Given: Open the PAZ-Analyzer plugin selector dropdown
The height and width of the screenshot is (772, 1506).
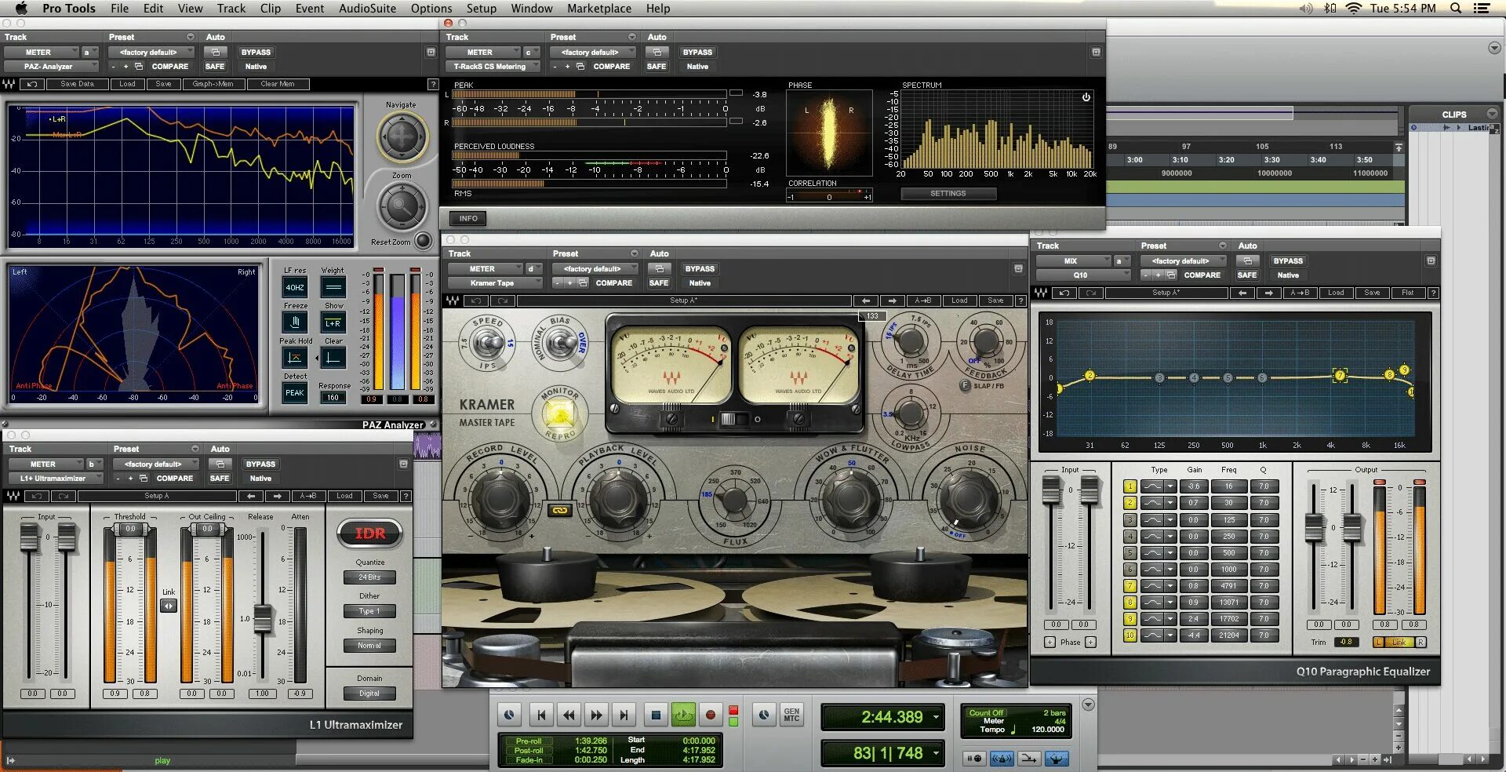Looking at the screenshot, I should [x=52, y=67].
